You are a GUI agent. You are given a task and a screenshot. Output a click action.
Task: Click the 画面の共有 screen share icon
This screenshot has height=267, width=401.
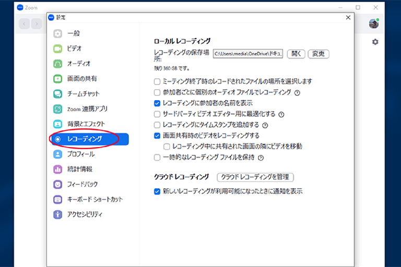click(x=58, y=79)
